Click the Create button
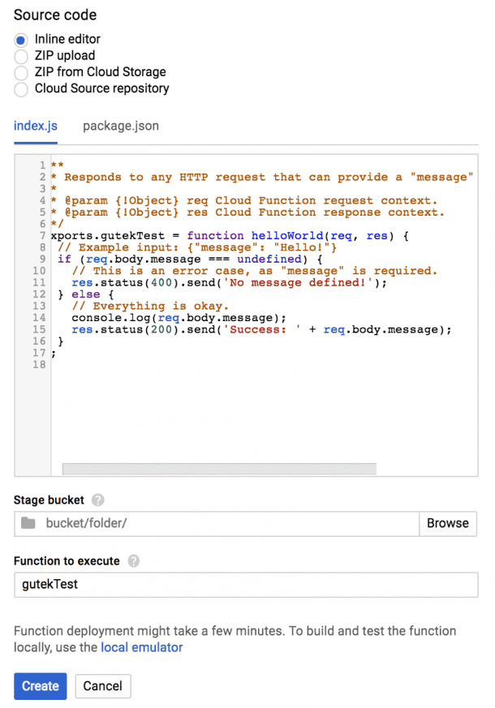This screenshot has width=495, height=708. tap(40, 686)
